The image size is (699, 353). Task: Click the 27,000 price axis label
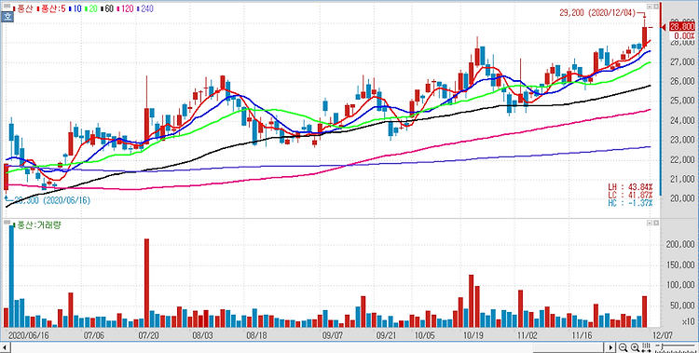click(x=682, y=62)
